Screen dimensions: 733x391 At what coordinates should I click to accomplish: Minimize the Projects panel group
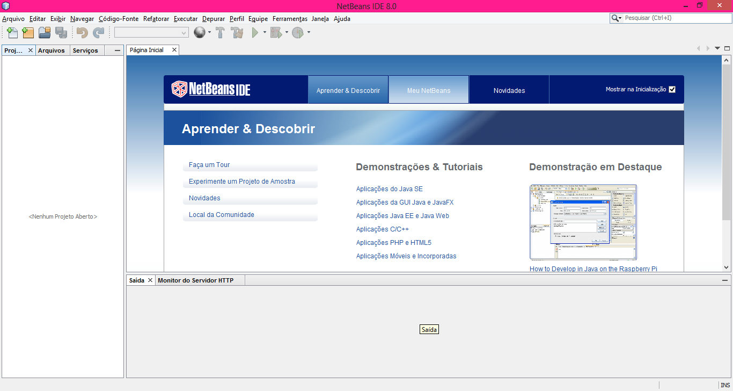pos(118,50)
